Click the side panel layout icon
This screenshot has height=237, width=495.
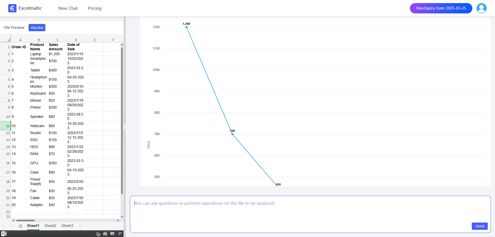[112, 234]
